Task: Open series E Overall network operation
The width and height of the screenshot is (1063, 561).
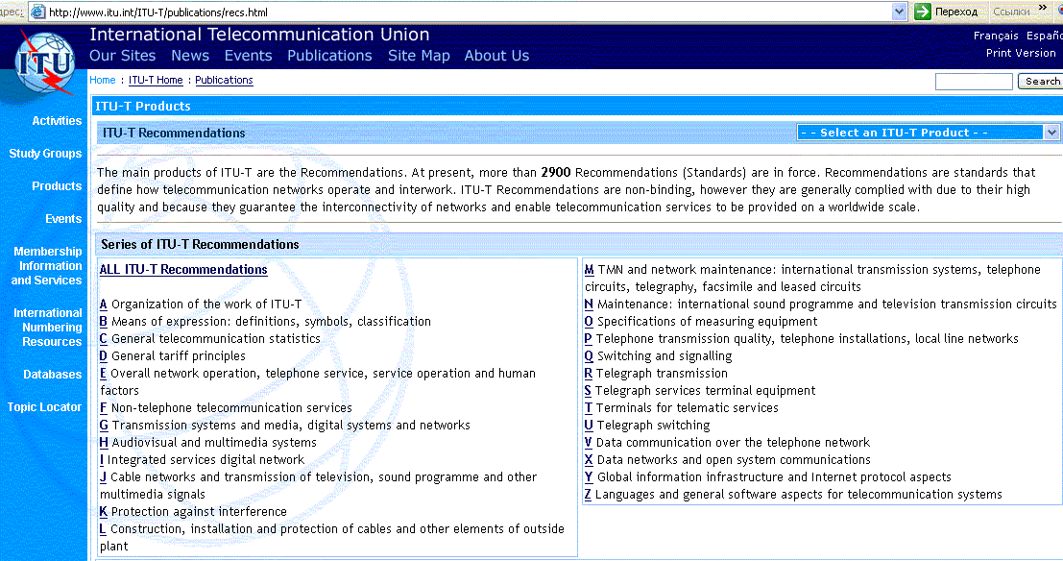Action: pyautogui.click(x=103, y=373)
